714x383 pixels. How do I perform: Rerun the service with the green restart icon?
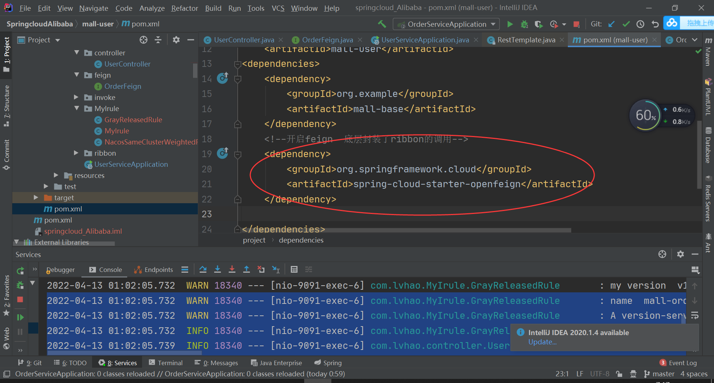20,270
